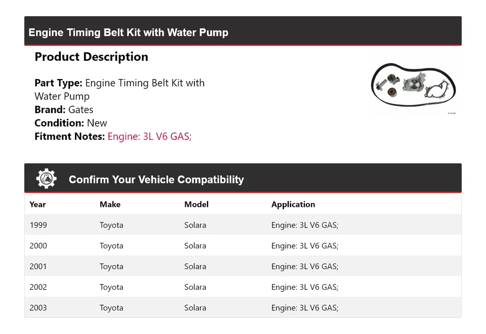Select the 1999 year cell
Screen dimensions: 486x334
38,225
